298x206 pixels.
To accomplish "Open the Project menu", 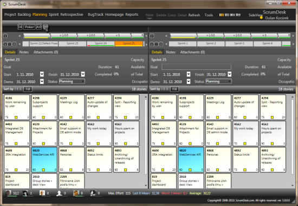I will [x=10, y=15].
